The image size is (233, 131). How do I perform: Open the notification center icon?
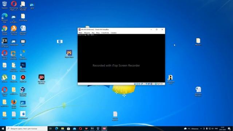(229, 128)
